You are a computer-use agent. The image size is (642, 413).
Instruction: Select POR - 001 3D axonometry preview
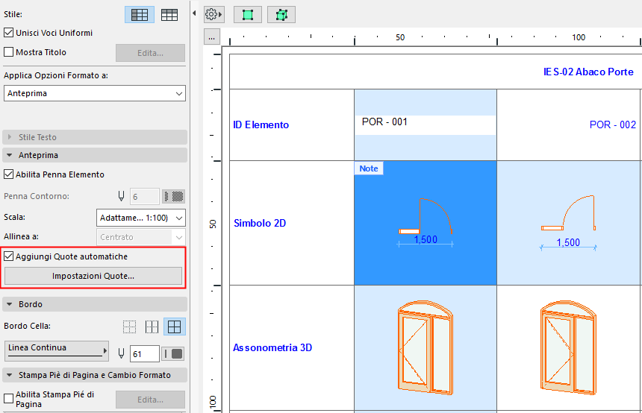coord(426,347)
